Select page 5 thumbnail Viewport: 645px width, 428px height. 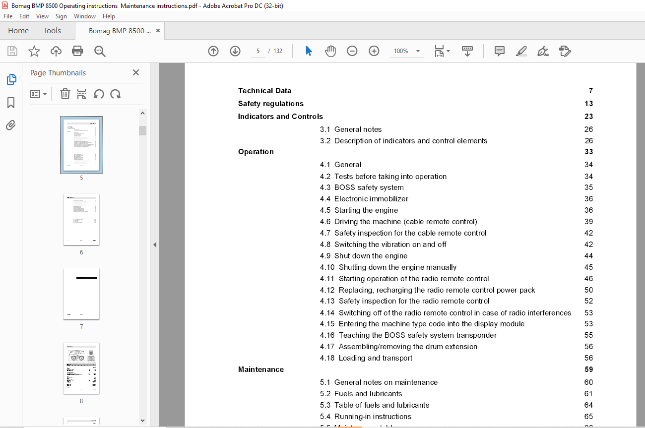click(x=81, y=145)
